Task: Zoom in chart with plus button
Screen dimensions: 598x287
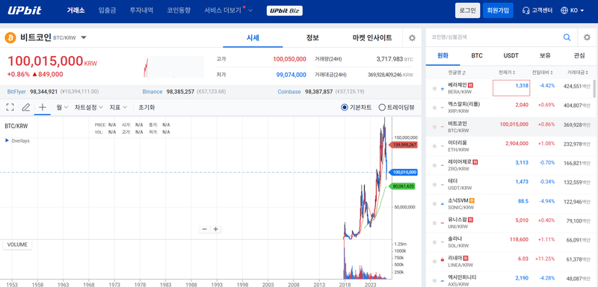Action: 215,229
